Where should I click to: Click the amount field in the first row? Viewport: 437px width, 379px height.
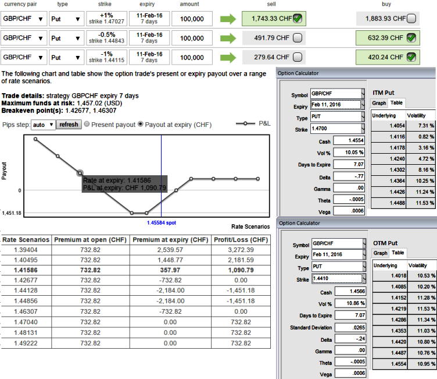tap(192, 19)
